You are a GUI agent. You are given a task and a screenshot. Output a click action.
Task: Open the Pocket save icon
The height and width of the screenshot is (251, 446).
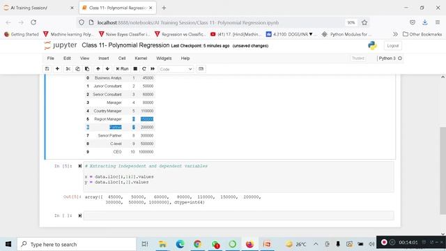(412, 22)
